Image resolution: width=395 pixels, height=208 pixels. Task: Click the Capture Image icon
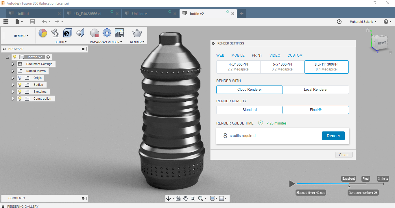pos(119,33)
